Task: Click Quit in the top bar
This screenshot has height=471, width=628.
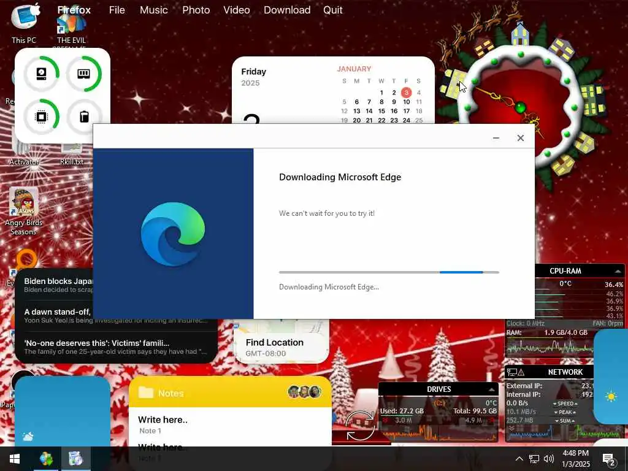Action: 333,10
